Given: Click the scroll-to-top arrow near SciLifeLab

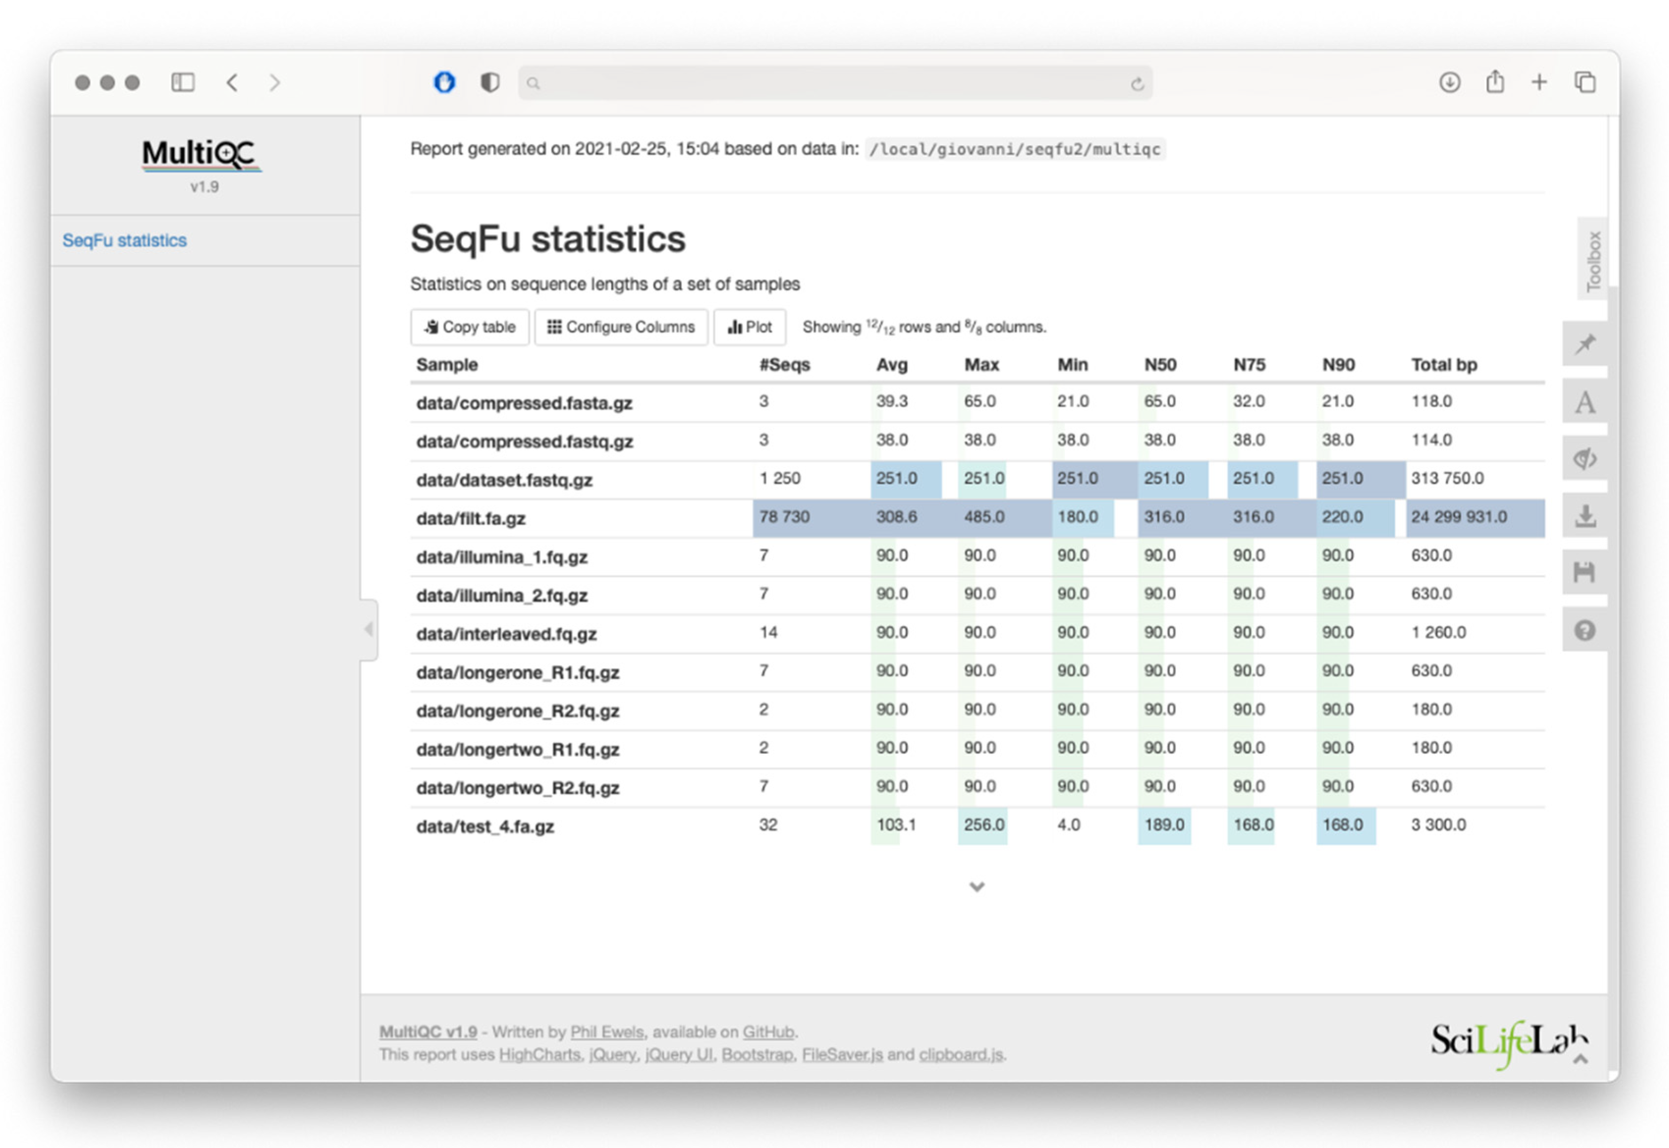Looking at the screenshot, I should coord(1580,1058).
